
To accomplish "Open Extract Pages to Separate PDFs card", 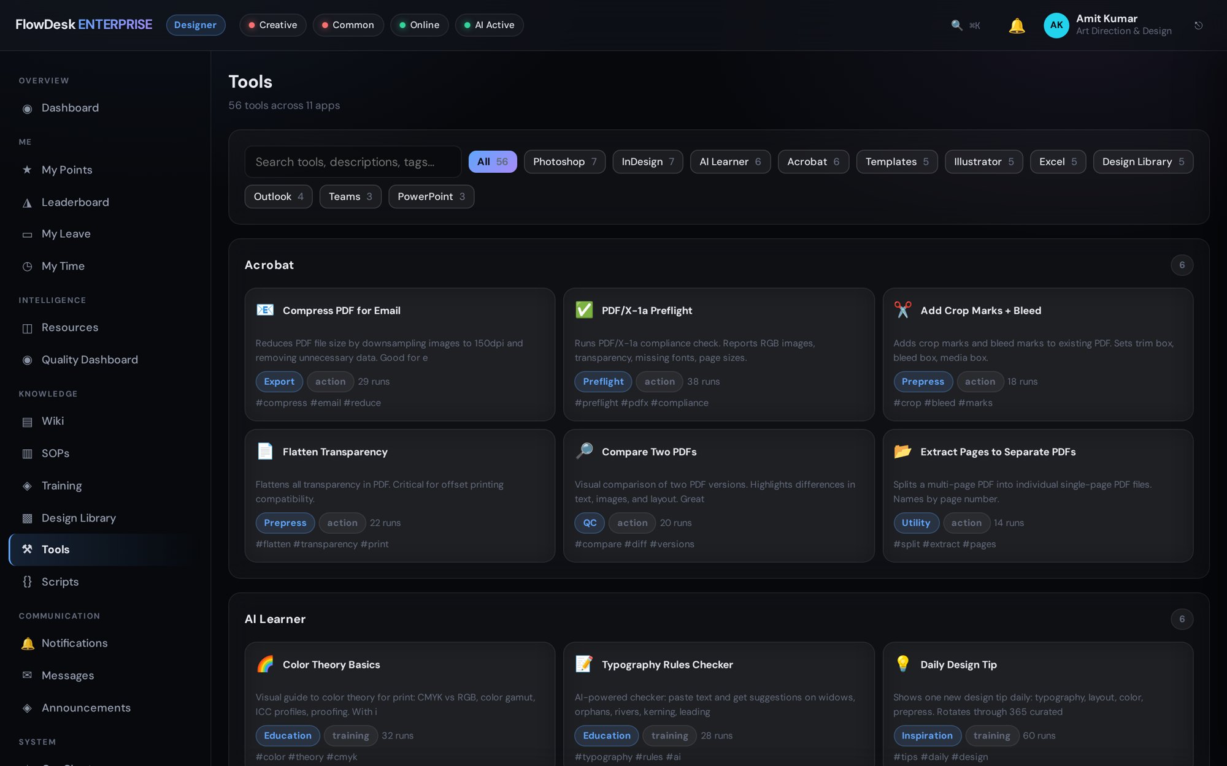I will tap(1037, 496).
